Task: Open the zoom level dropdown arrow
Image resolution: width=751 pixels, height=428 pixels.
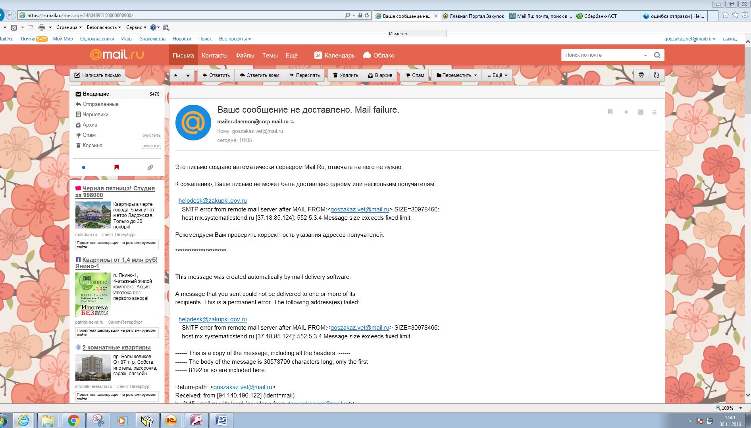Action: tap(741, 408)
